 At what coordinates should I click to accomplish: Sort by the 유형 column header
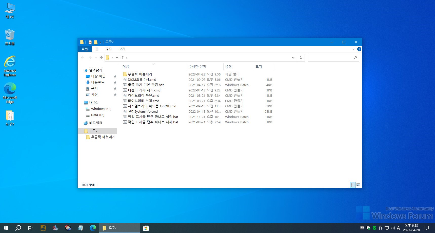pyautogui.click(x=238, y=67)
